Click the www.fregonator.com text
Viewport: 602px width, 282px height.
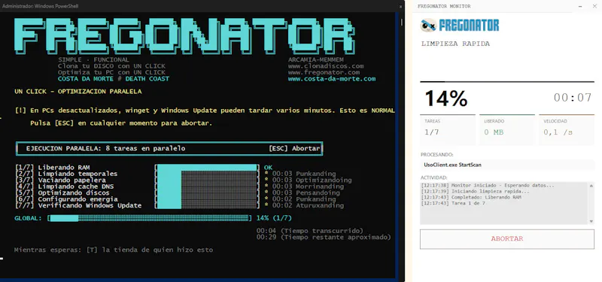point(324,72)
